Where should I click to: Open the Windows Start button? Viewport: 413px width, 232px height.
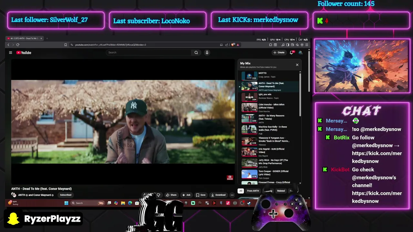coord(66,203)
